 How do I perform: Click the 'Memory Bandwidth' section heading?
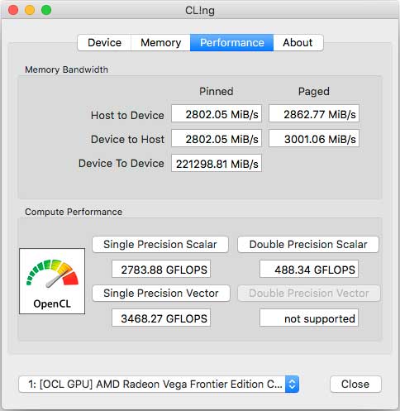click(66, 69)
